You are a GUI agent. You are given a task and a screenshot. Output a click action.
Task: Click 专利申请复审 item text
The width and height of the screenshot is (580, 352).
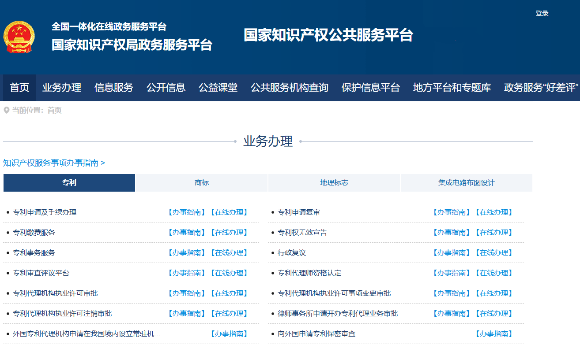[299, 212]
